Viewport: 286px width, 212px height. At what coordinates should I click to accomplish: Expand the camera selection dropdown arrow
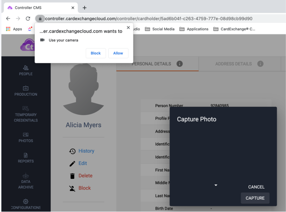tap(216, 185)
